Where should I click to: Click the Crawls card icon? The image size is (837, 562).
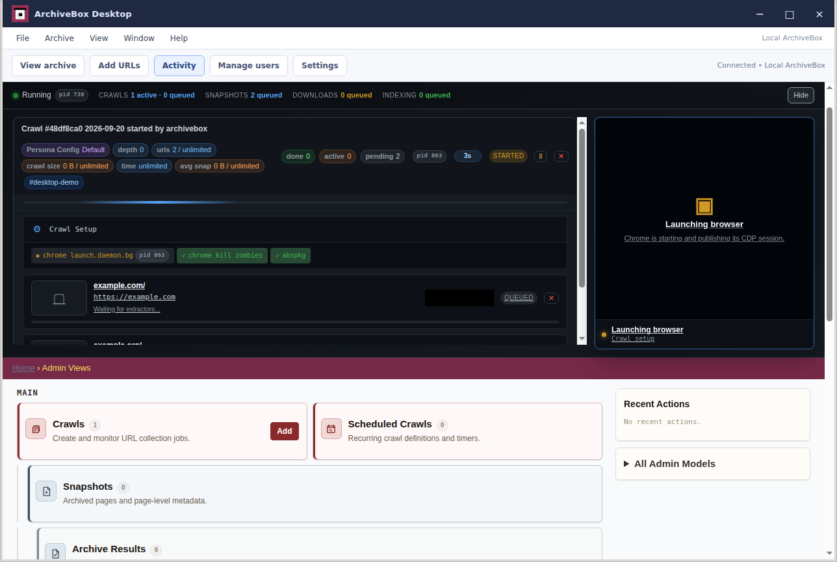point(36,429)
